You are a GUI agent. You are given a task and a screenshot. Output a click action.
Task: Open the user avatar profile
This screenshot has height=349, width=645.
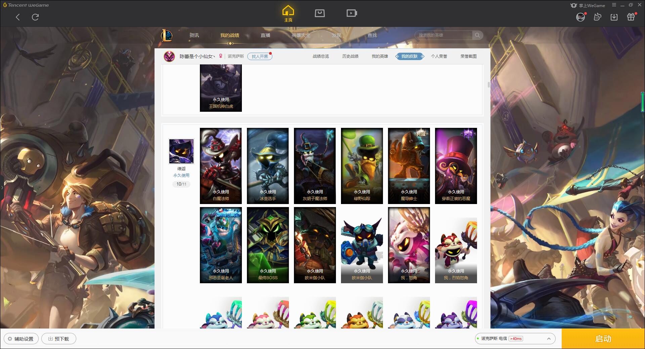point(580,17)
